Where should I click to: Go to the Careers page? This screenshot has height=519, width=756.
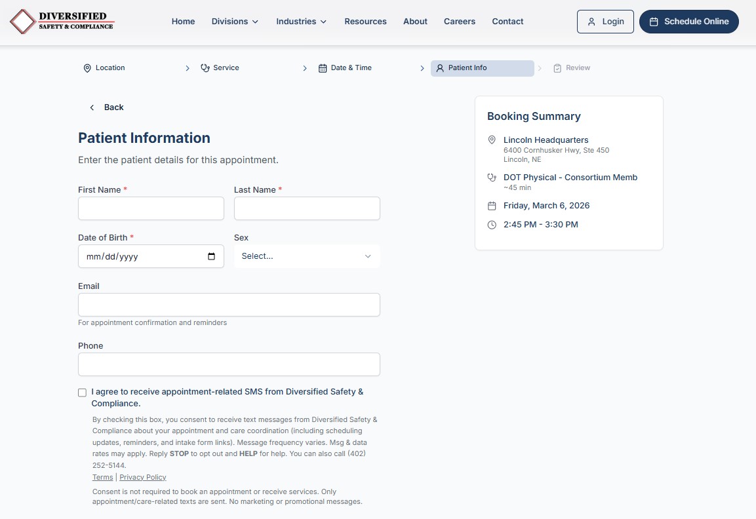[459, 21]
